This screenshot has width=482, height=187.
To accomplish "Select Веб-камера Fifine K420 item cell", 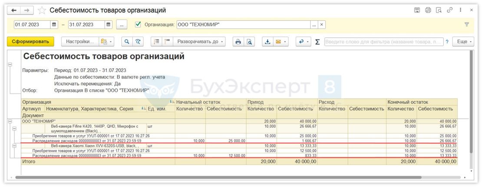I will [x=96, y=128].
